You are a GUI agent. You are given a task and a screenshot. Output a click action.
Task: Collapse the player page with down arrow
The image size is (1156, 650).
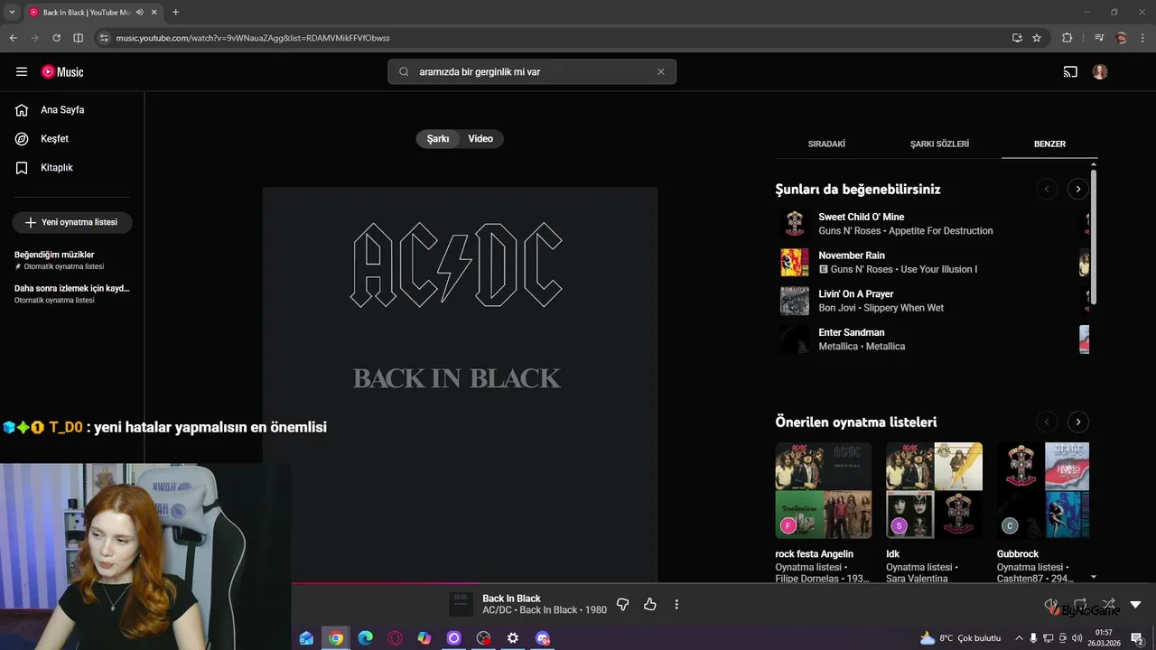(1136, 604)
